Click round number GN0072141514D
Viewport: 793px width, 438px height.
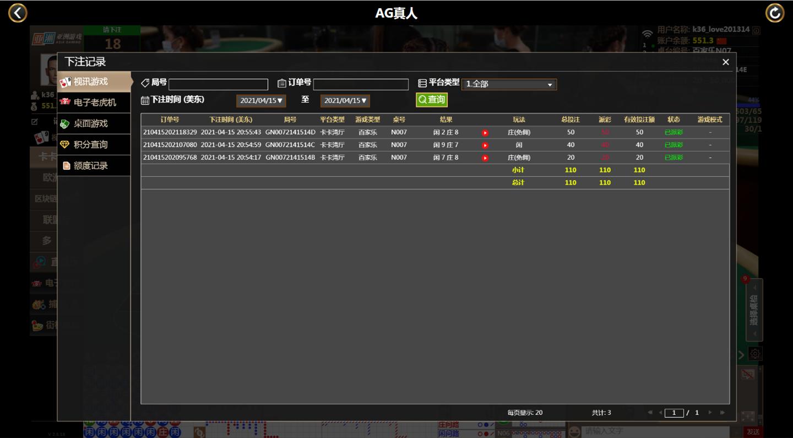click(x=290, y=132)
